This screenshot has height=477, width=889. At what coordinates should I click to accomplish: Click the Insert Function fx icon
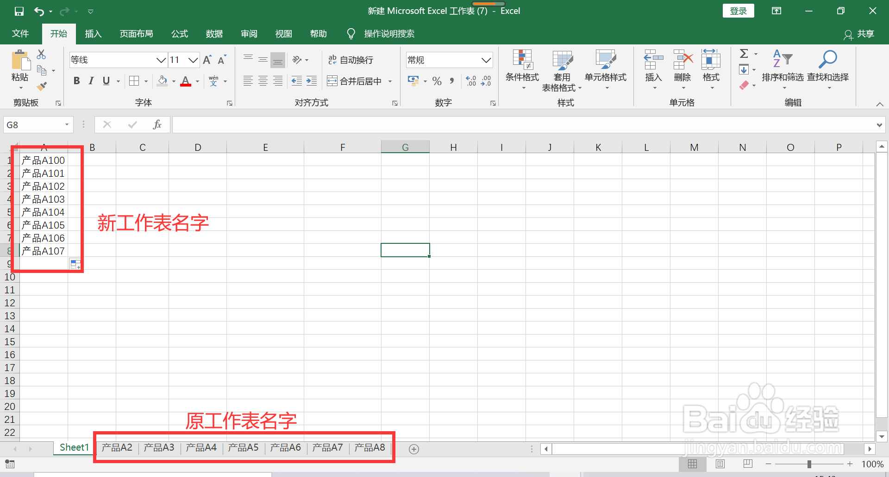pos(157,124)
